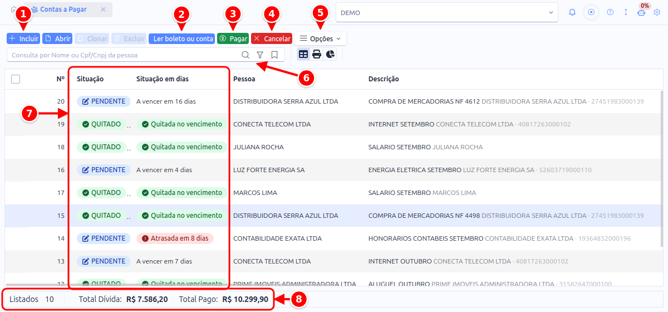The width and height of the screenshot is (668, 312).
Task: Sort by the Nº column header
Action: 61,79
